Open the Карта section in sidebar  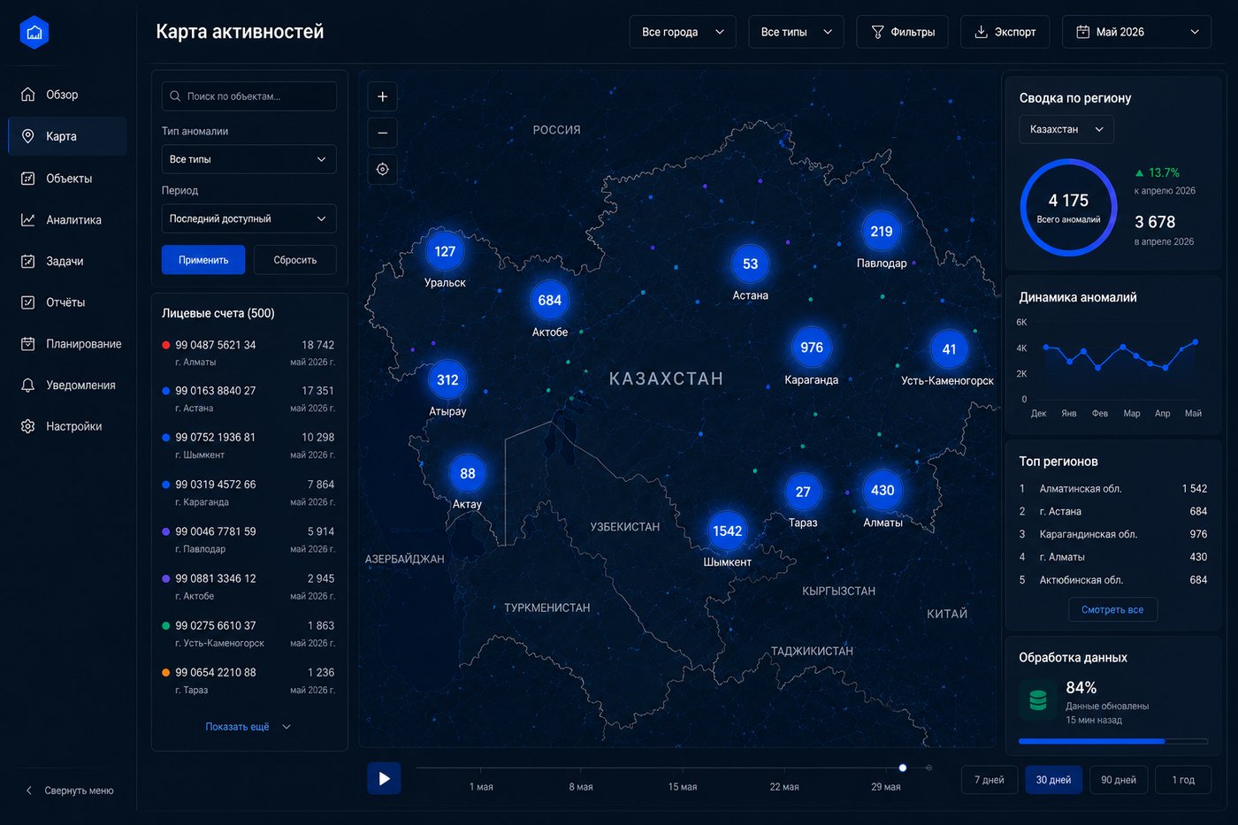[x=68, y=136]
